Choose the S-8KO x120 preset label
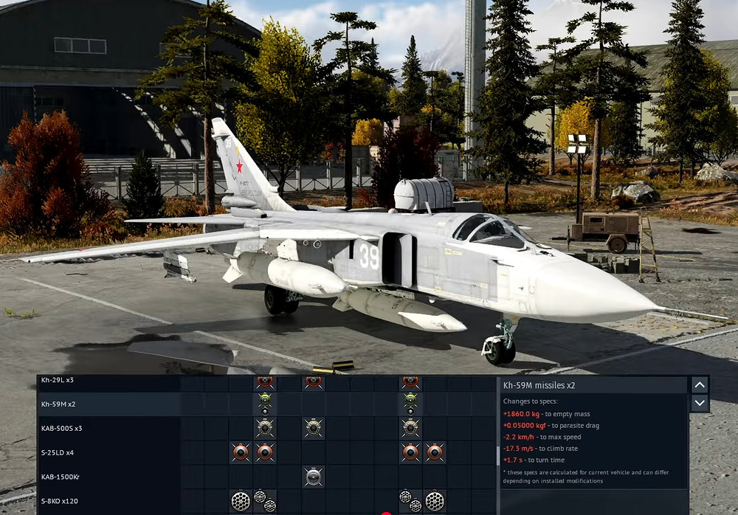 [x=59, y=501]
